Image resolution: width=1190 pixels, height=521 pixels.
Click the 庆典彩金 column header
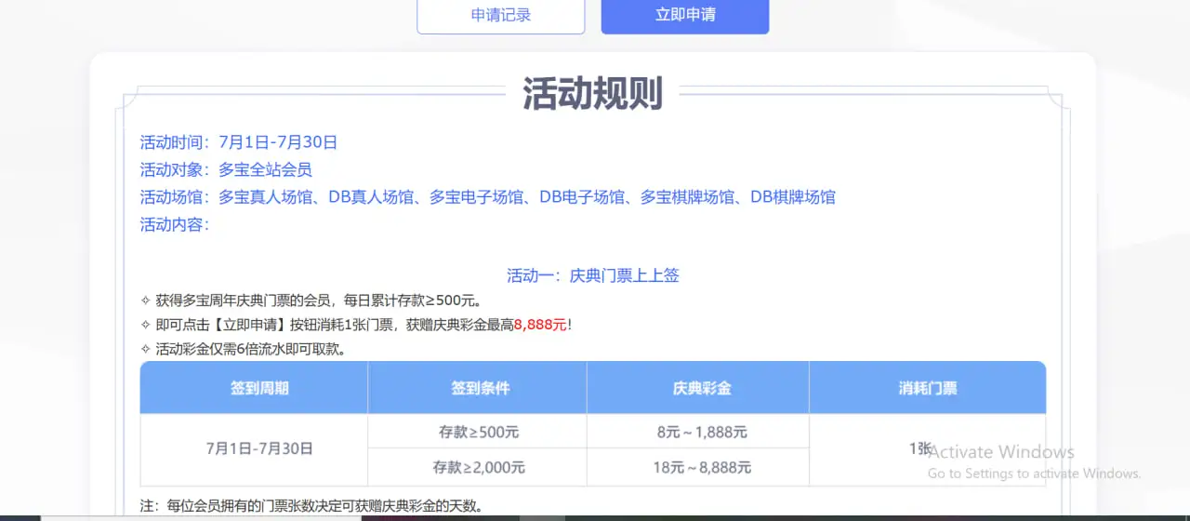click(701, 388)
